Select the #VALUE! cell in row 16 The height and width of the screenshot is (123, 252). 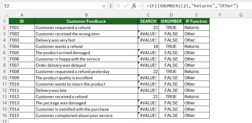coord(148,115)
